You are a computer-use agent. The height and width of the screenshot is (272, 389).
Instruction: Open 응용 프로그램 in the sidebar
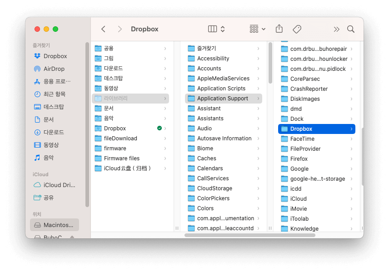point(55,81)
